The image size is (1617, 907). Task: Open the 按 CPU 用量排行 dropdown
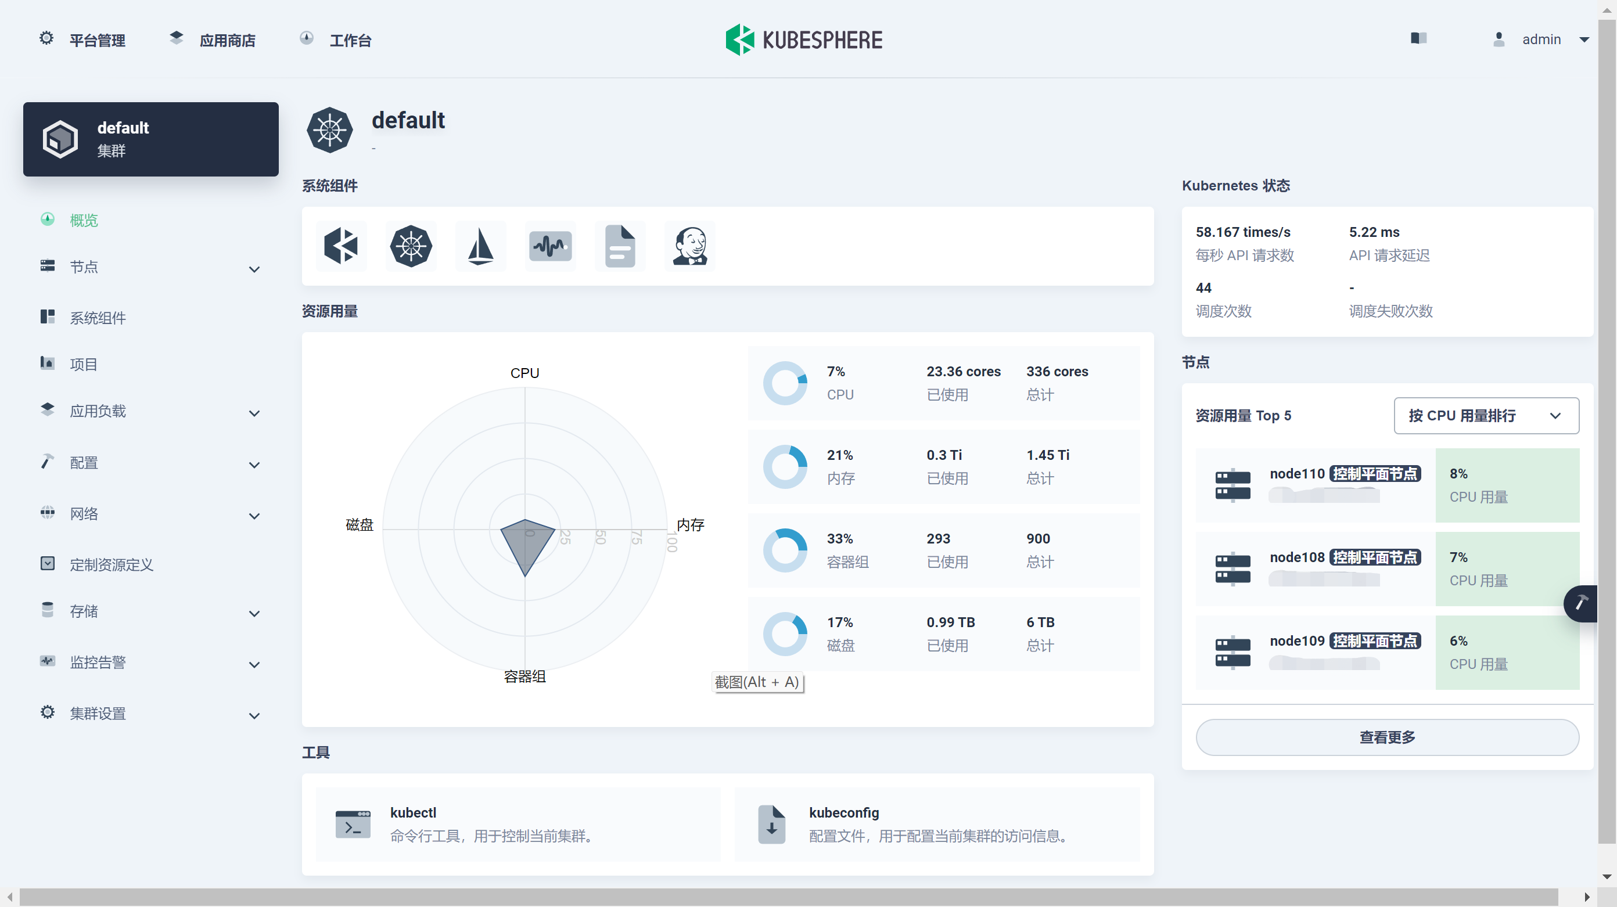pos(1486,416)
